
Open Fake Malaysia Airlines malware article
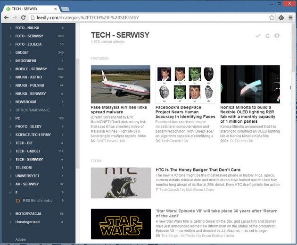coord(119,110)
